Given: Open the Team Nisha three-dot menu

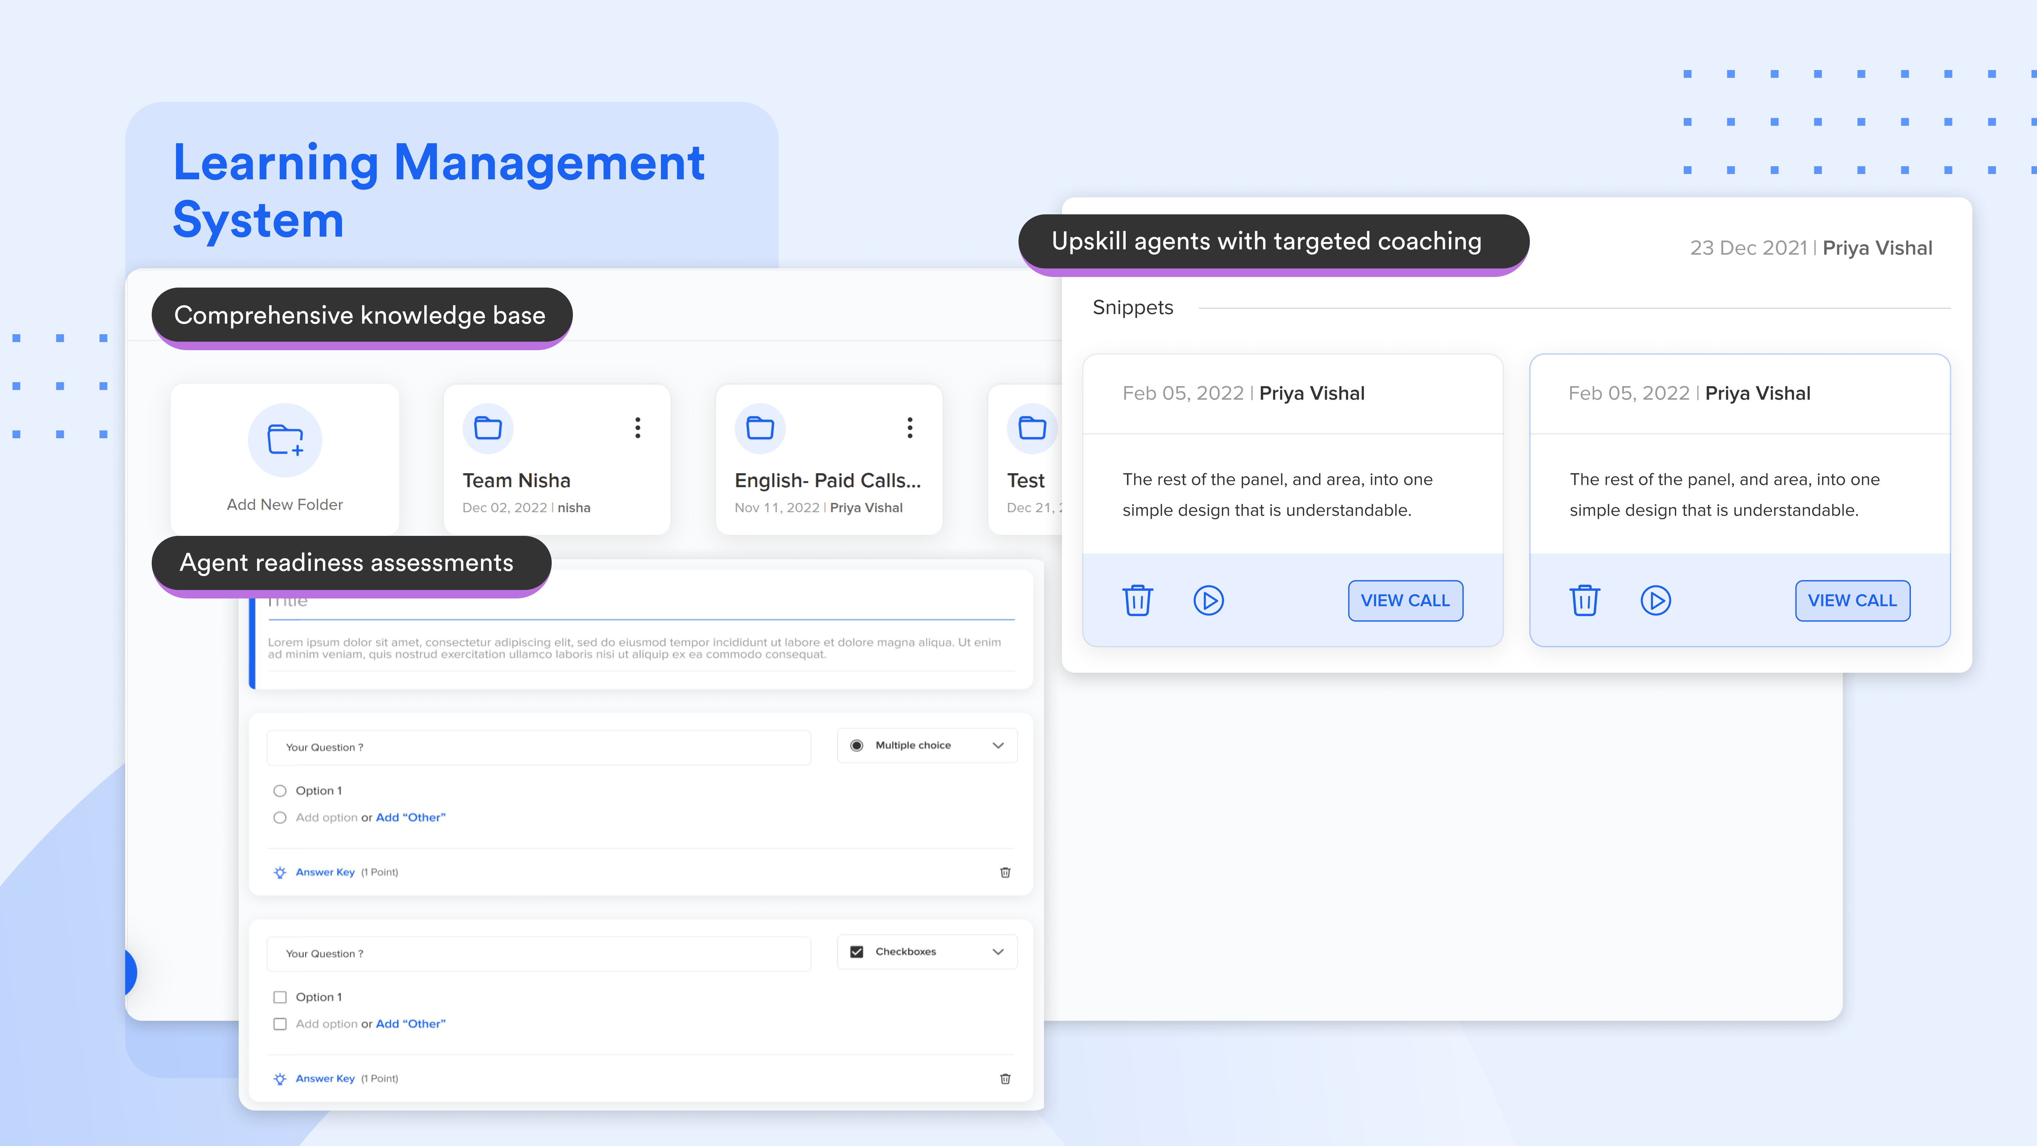Looking at the screenshot, I should pos(638,428).
